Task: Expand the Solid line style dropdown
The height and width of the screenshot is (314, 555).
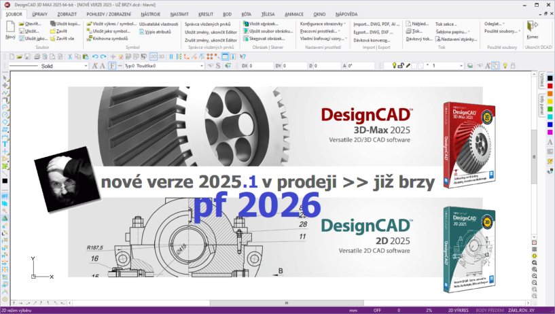Action: 86,66
